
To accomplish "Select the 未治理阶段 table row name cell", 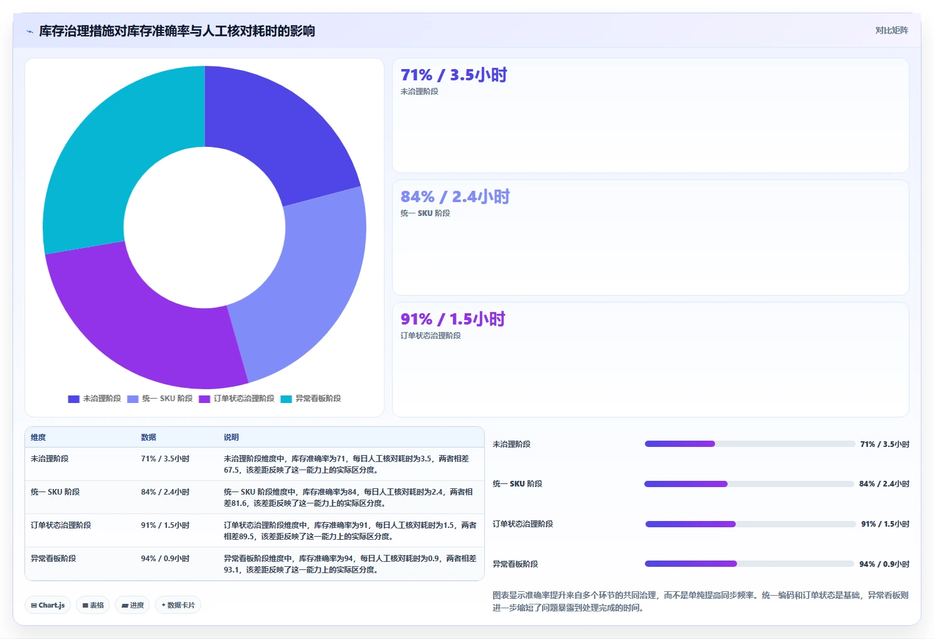I will point(50,459).
